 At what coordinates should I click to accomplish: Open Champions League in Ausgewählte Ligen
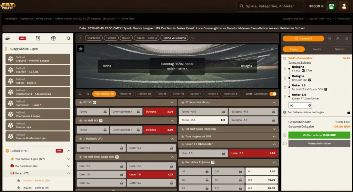tap(38, 114)
